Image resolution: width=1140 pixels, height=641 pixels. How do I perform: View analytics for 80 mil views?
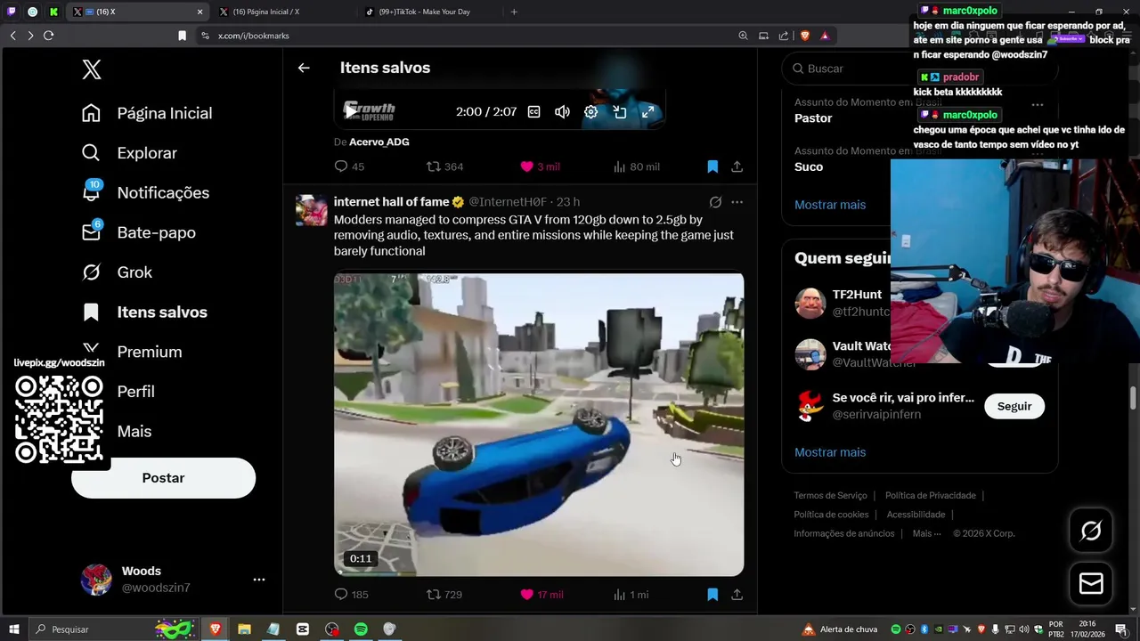point(636,166)
